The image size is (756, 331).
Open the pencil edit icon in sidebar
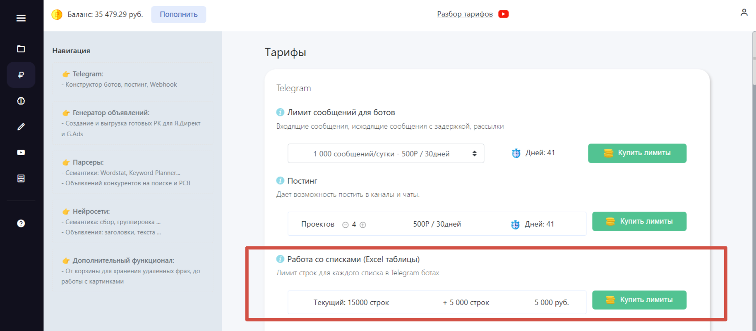coord(21,127)
